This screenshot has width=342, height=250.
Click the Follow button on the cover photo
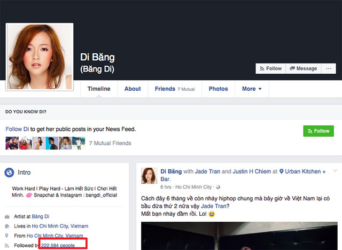point(270,68)
